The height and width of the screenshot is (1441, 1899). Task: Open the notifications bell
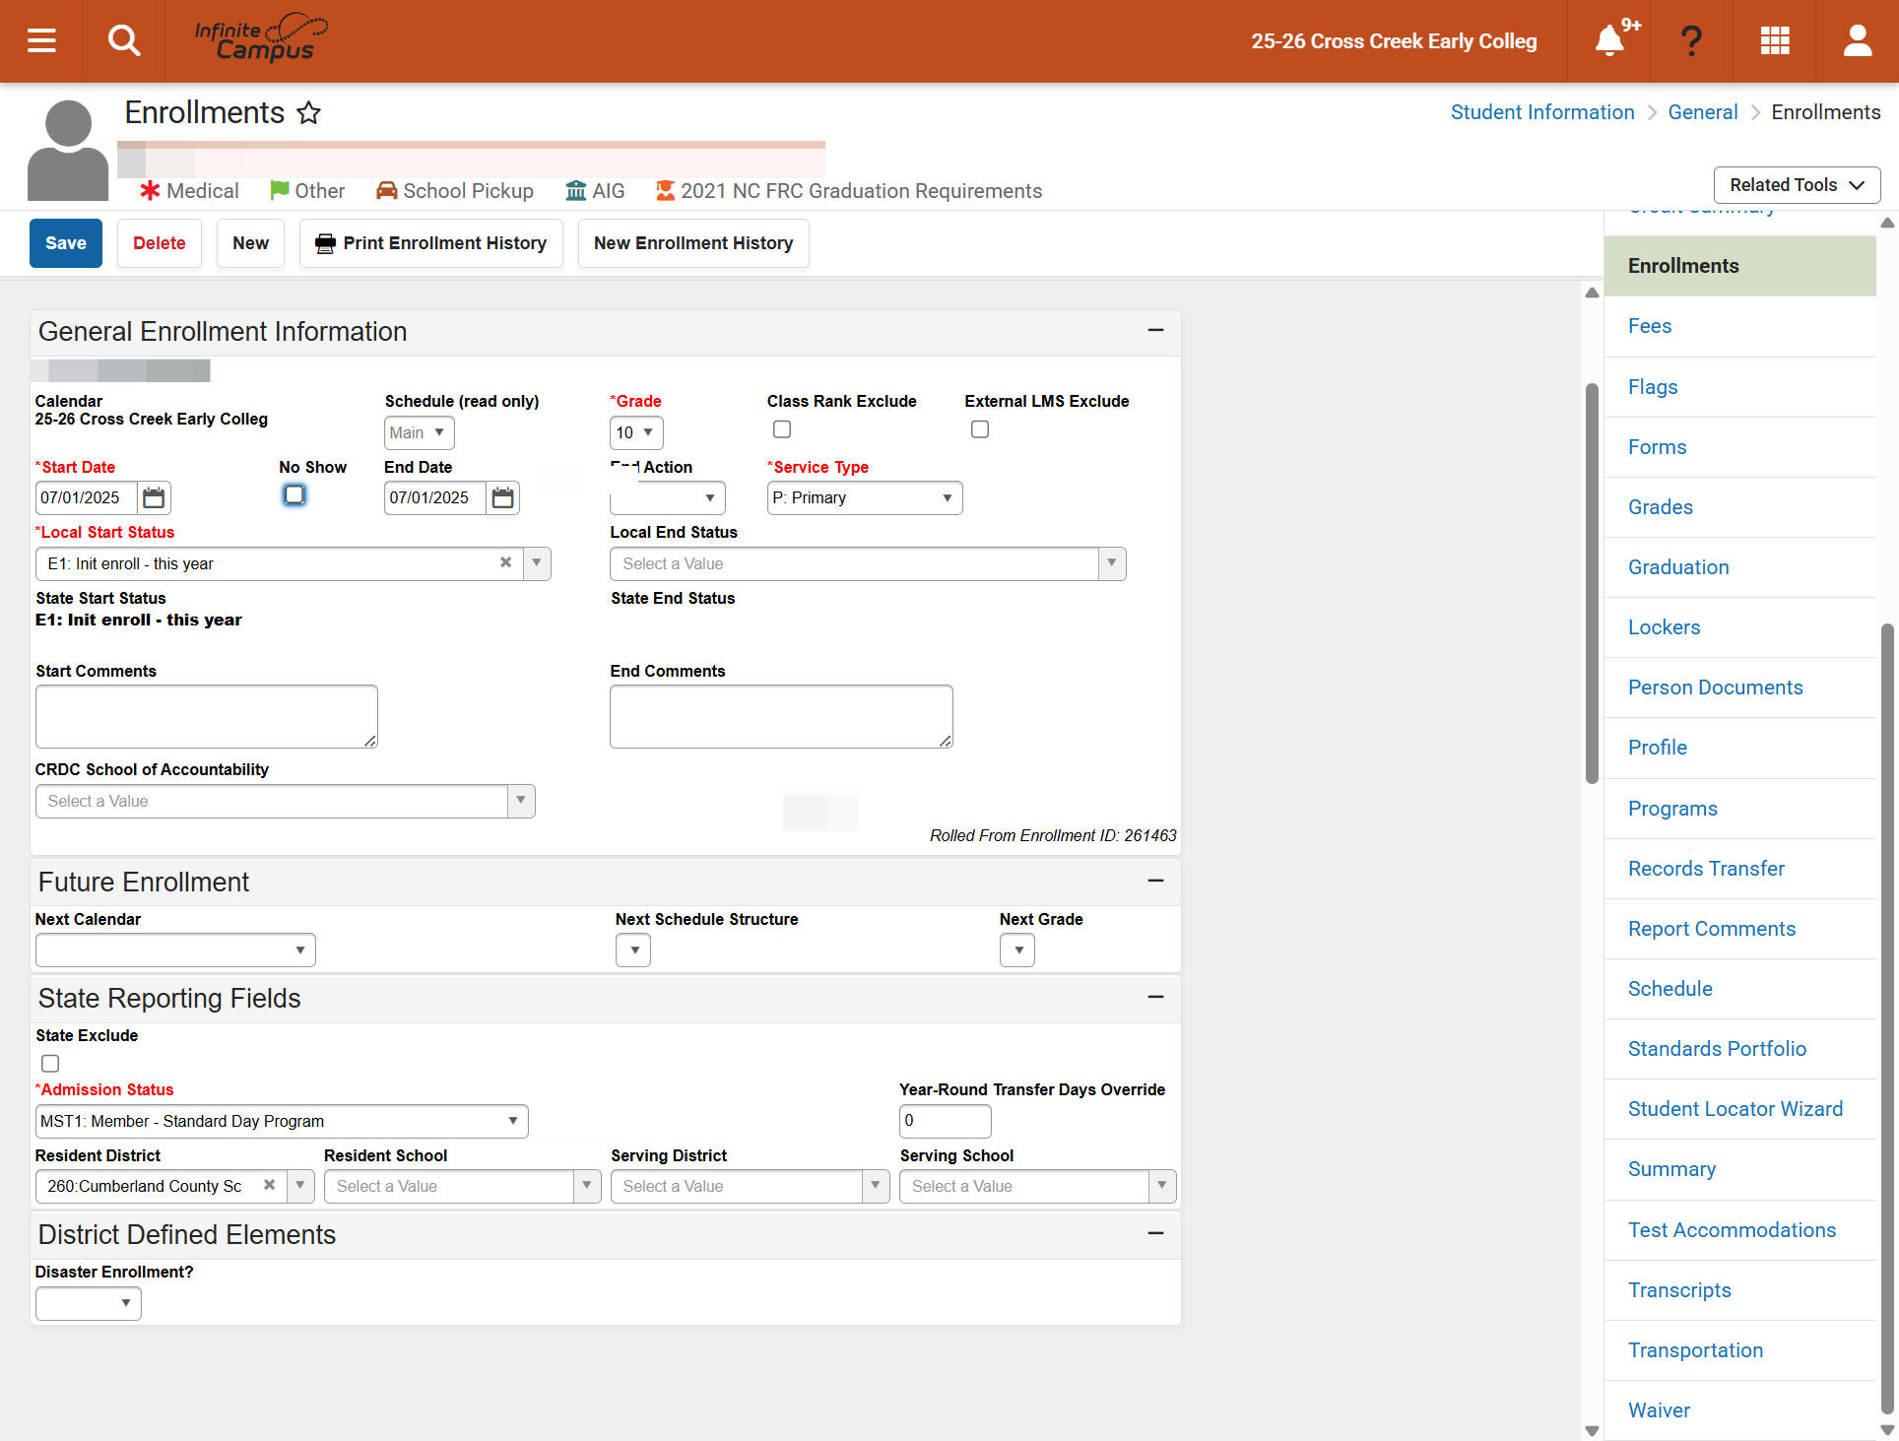1609,40
